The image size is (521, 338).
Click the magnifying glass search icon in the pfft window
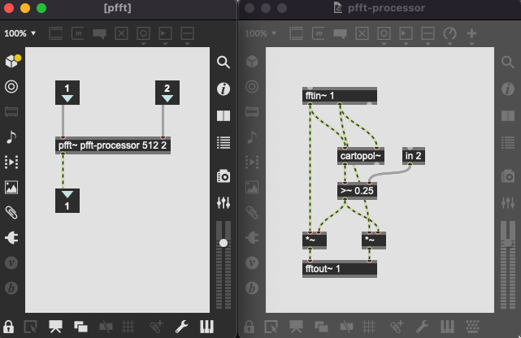pos(223,63)
